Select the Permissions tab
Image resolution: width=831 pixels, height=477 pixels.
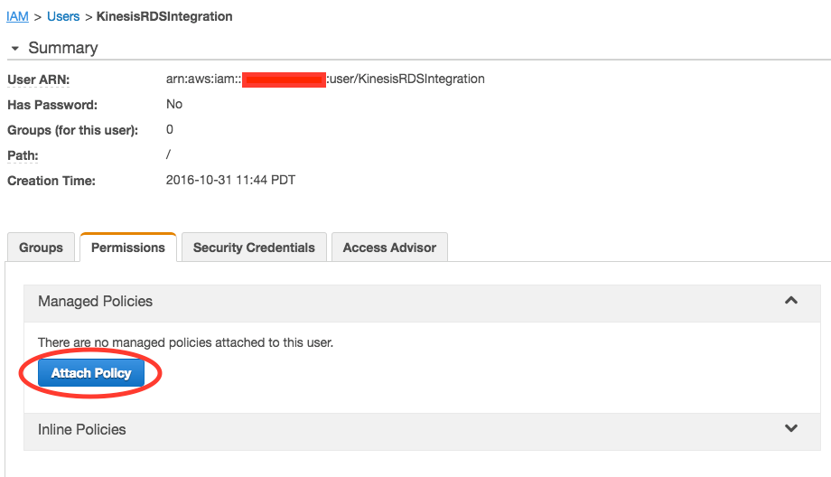click(x=128, y=248)
